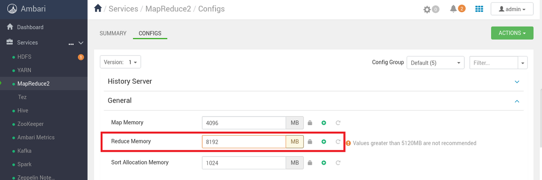Image resolution: width=542 pixels, height=180 pixels.
Task: Click Sort Allocation Memory value field
Action: click(244, 163)
